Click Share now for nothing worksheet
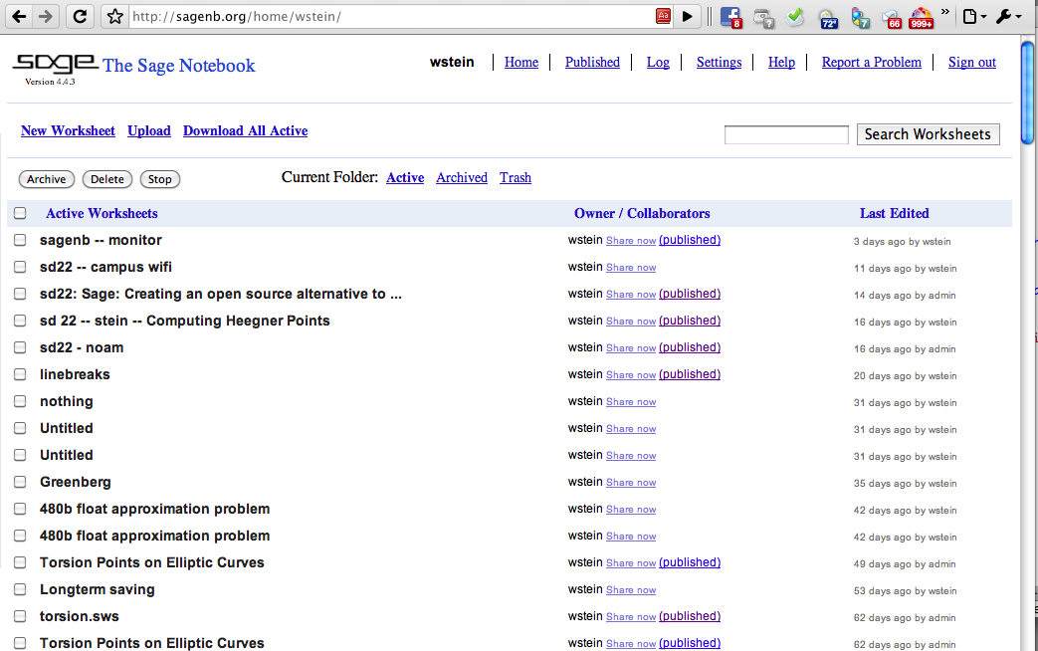 coord(631,402)
